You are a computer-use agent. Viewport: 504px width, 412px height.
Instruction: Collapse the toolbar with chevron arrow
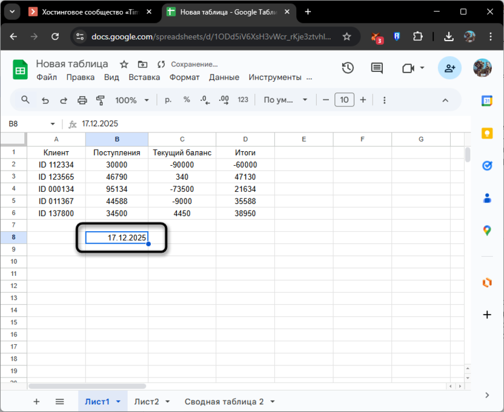point(445,100)
